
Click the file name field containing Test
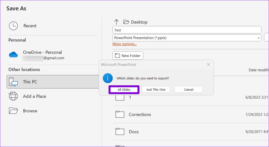[187, 30]
